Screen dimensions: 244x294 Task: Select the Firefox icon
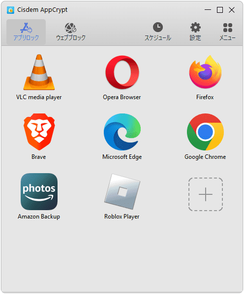[205, 72]
